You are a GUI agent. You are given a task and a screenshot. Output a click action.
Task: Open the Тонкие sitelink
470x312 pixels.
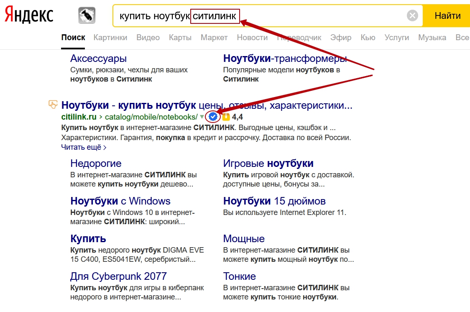tap(240, 276)
